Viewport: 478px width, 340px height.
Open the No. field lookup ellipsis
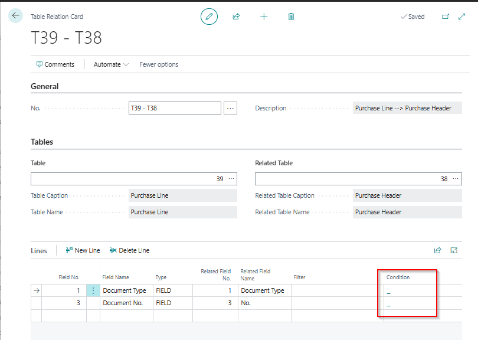pyautogui.click(x=230, y=108)
